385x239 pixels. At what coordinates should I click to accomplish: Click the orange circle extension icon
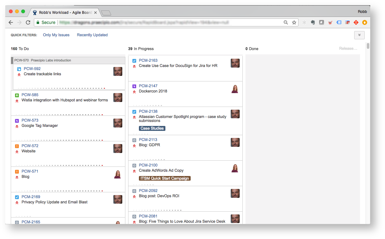pyautogui.click(x=365, y=22)
